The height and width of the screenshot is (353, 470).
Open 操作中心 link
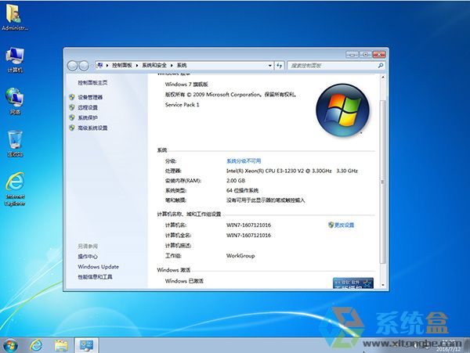click(x=88, y=257)
